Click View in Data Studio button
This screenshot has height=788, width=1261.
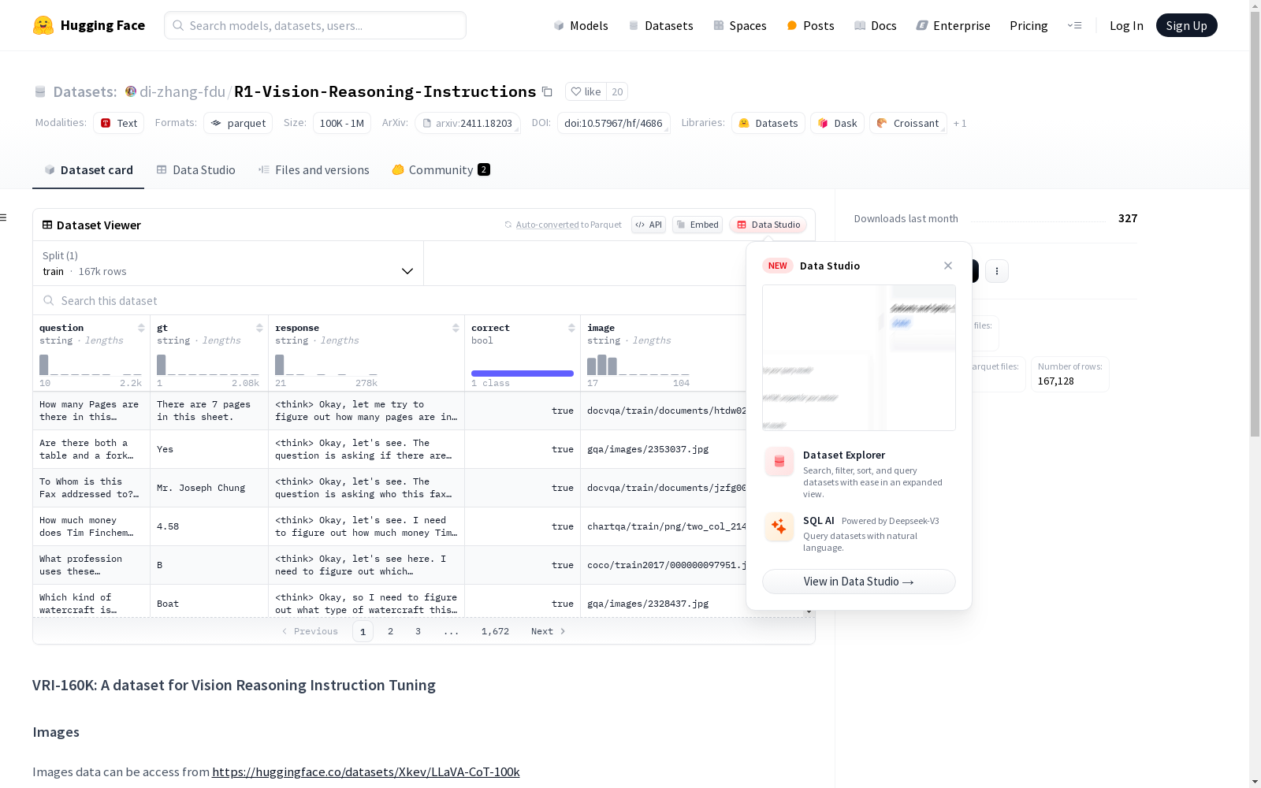click(859, 582)
